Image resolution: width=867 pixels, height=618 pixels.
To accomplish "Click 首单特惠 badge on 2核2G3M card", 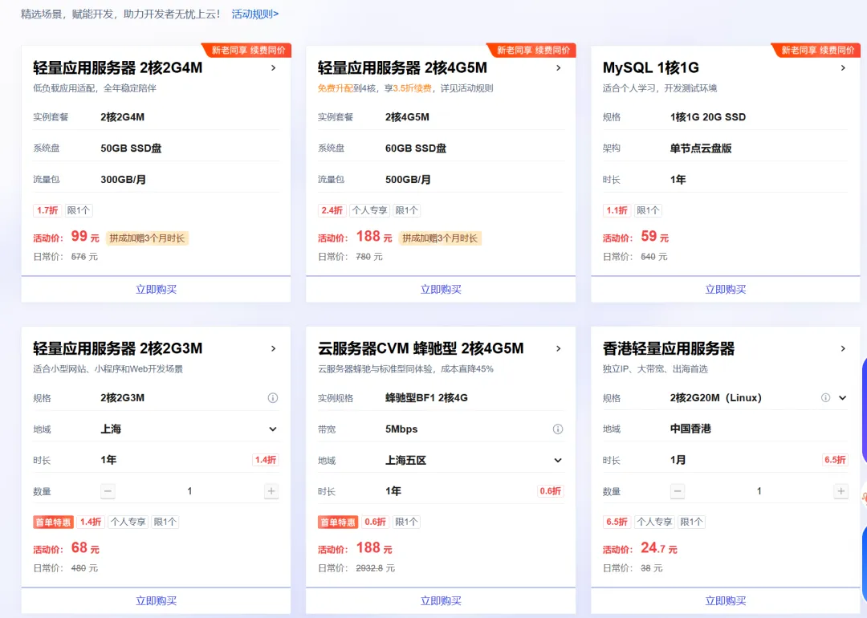I will coord(53,522).
